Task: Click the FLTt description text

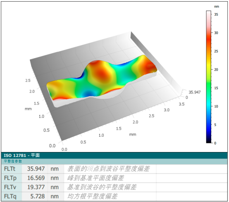Action: [109, 169]
